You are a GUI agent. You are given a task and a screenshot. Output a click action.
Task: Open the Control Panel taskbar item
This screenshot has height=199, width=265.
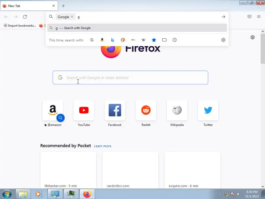point(55,194)
